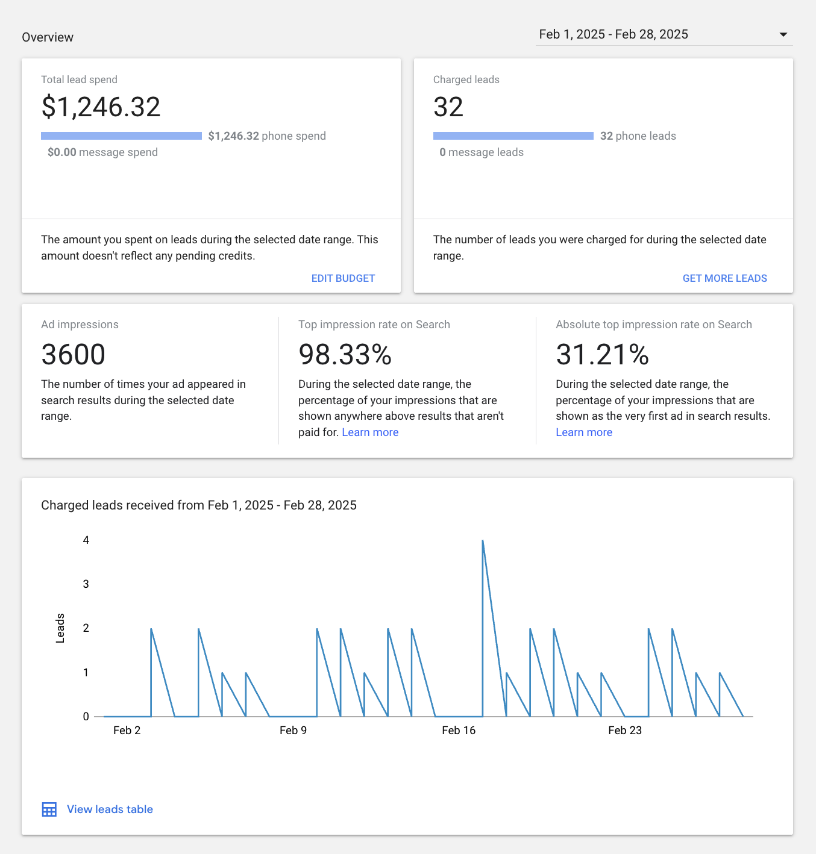Click the leads table grid icon

point(49,809)
